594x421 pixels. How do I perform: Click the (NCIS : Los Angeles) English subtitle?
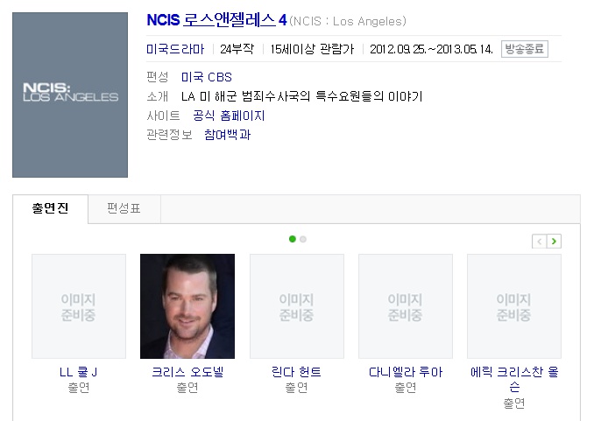tap(348, 21)
